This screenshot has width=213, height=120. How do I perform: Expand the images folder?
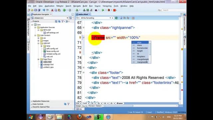pos(38,41)
